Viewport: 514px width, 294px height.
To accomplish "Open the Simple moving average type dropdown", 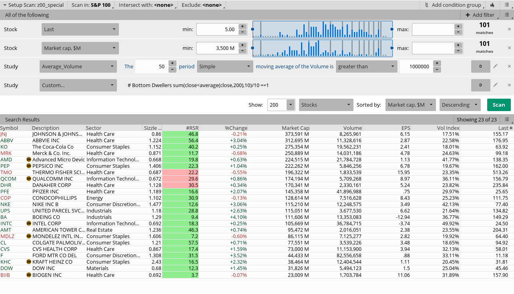I will point(225,66).
